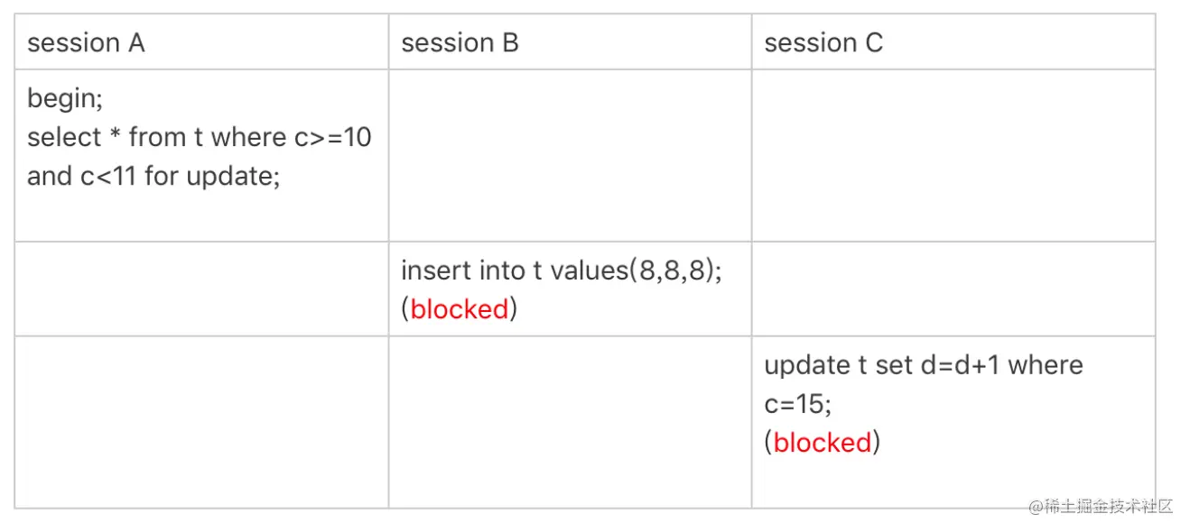Image resolution: width=1190 pixels, height=532 pixels.
Task: Click the "and c<11 for update;" line
Action: pos(153,176)
